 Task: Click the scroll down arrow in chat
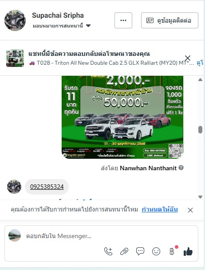coord(200,197)
